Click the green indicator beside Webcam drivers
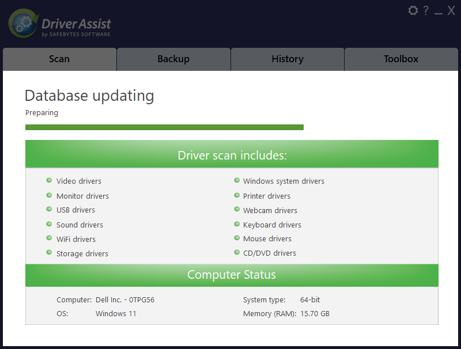 [x=237, y=210]
